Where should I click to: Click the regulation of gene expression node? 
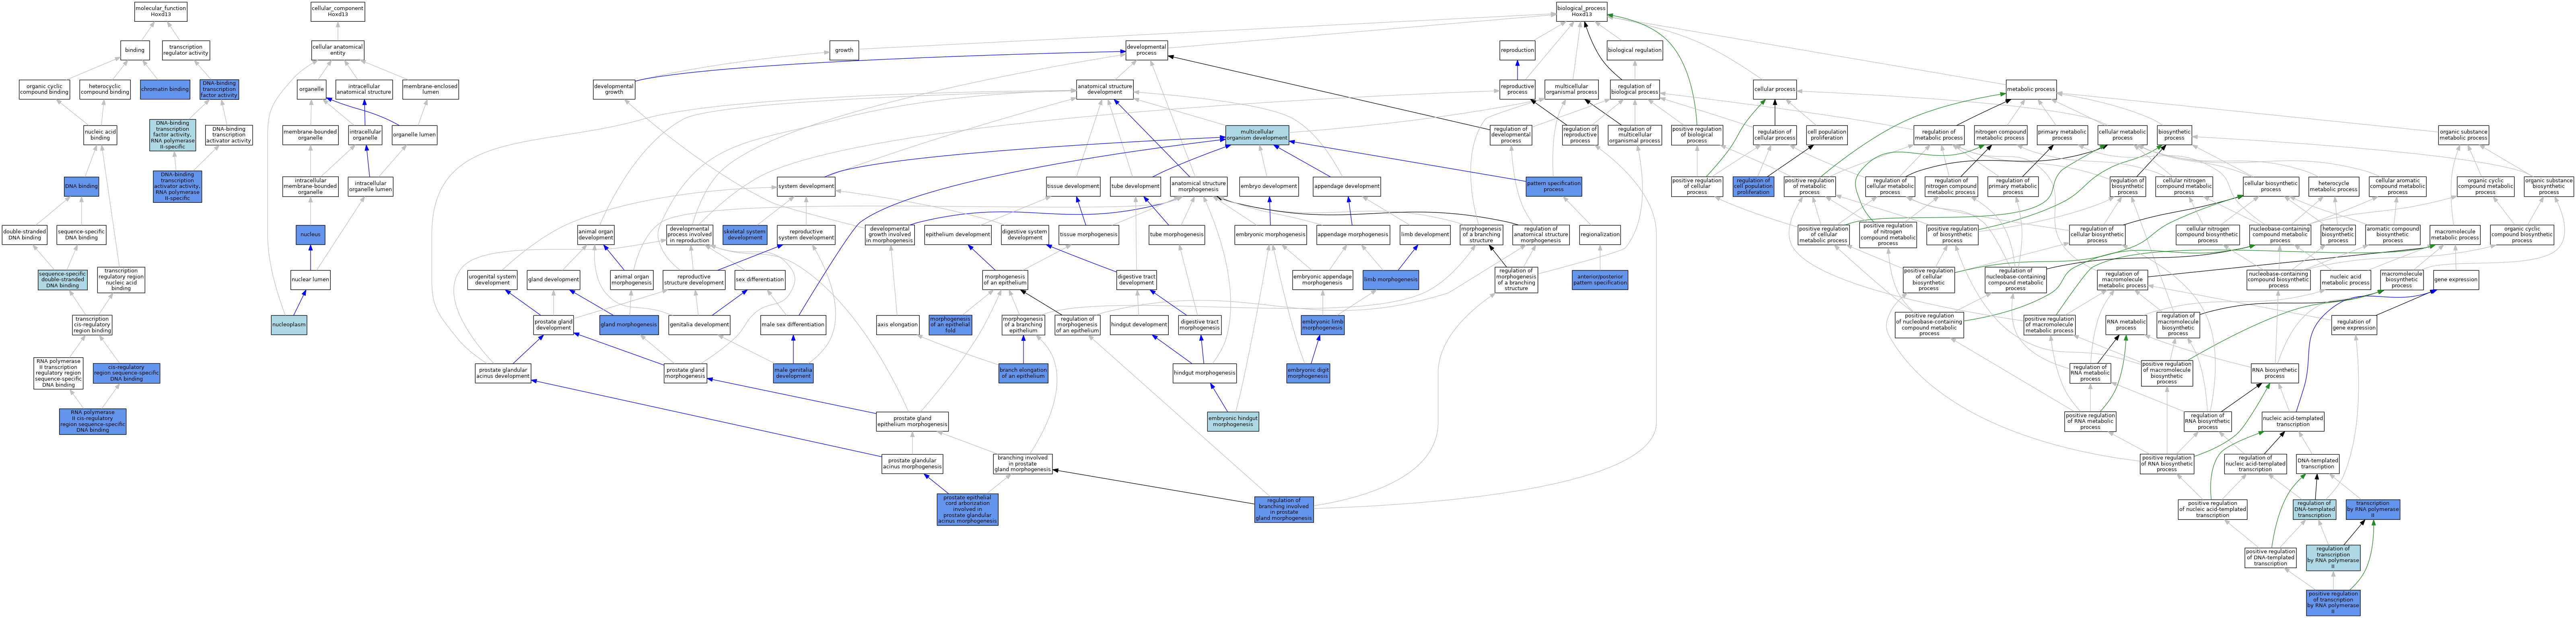(2353, 325)
